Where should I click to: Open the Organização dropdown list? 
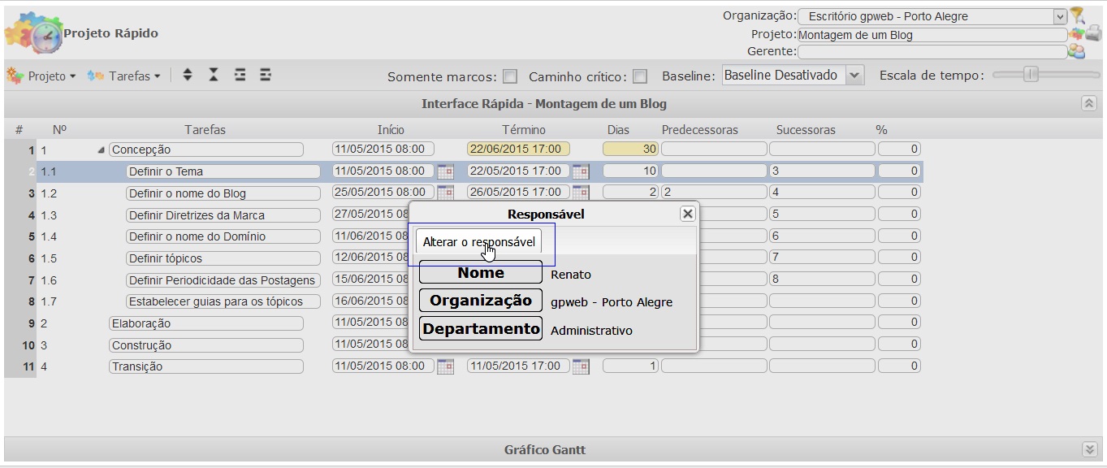(1059, 16)
